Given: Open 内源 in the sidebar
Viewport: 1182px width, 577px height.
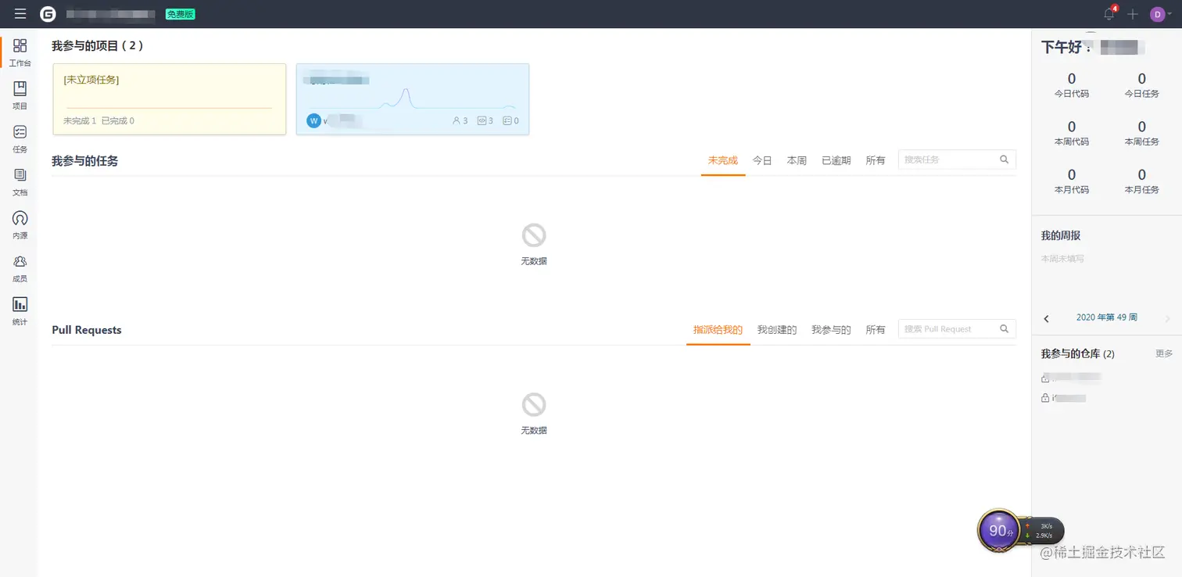Looking at the screenshot, I should [x=20, y=224].
